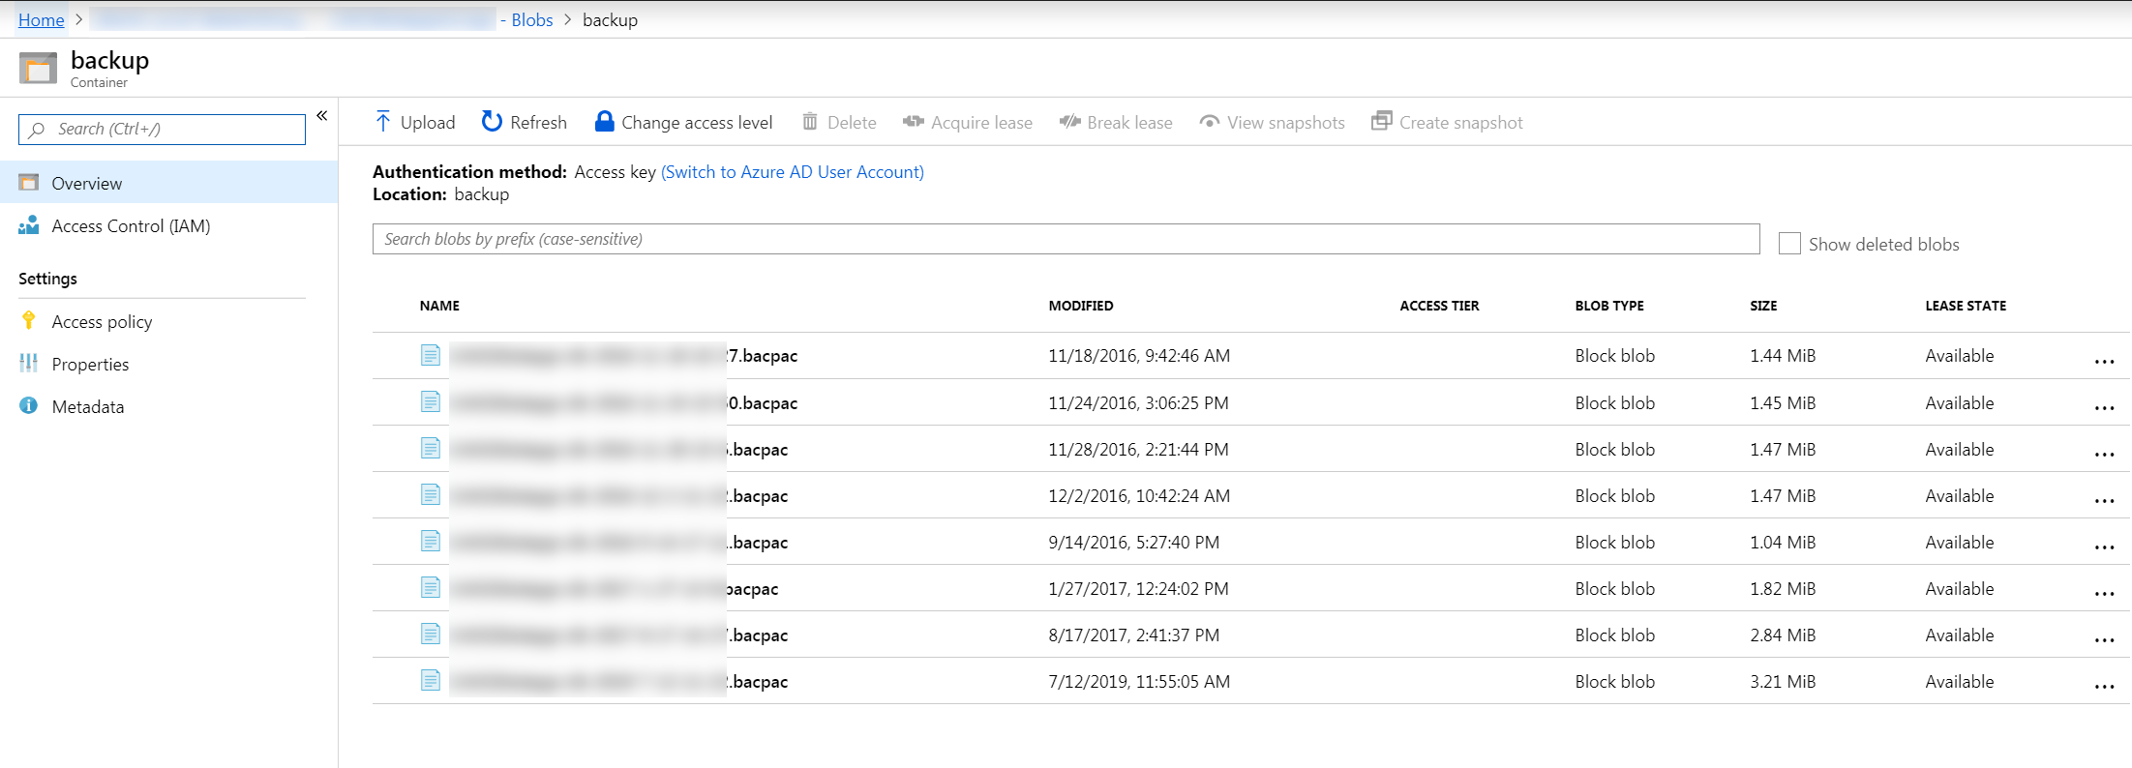Open the Access Control (IAM) menu item

[x=131, y=226]
